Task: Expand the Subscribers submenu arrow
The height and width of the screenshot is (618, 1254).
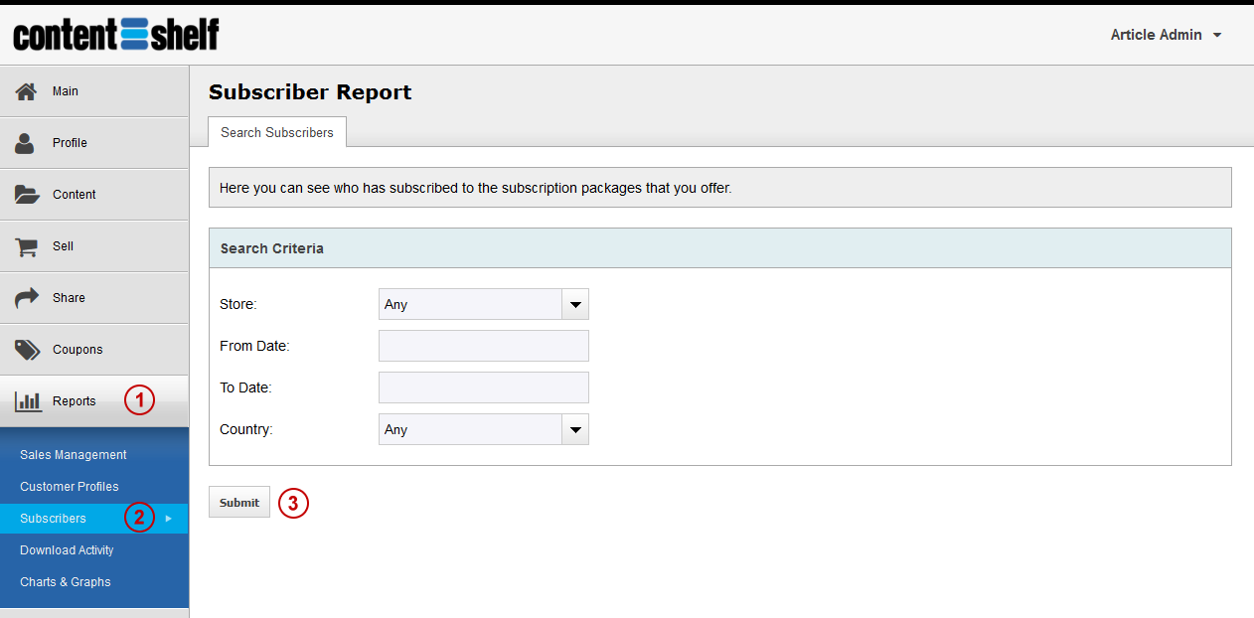Action: click(x=169, y=519)
